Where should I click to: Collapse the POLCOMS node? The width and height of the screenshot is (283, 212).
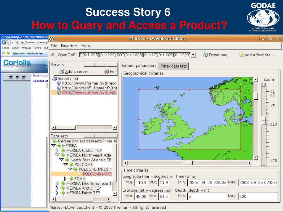pyautogui.click(x=66, y=165)
